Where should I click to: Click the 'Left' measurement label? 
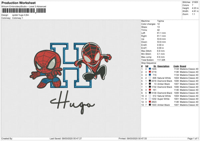143,33
